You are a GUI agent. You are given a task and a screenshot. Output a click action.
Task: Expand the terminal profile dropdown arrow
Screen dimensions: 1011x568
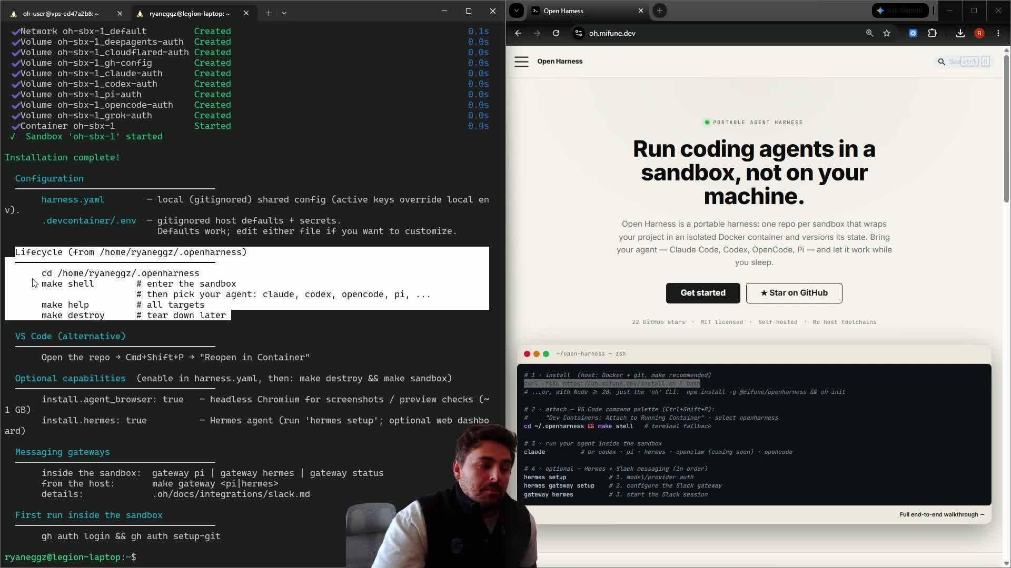point(284,13)
